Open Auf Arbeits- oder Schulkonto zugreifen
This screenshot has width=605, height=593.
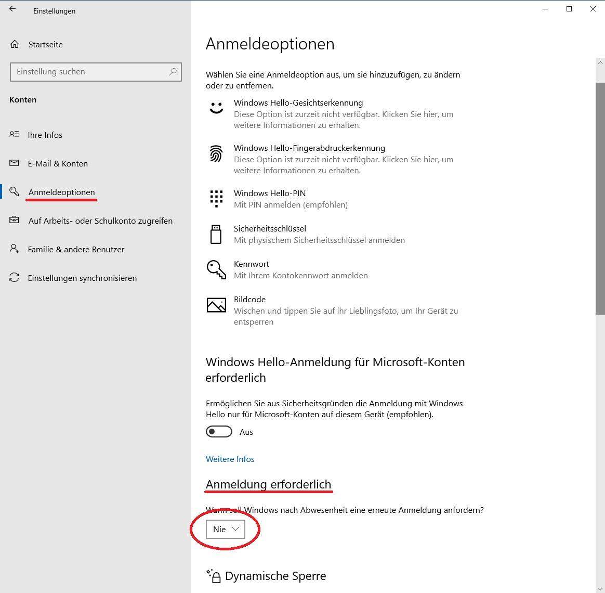[x=100, y=221]
